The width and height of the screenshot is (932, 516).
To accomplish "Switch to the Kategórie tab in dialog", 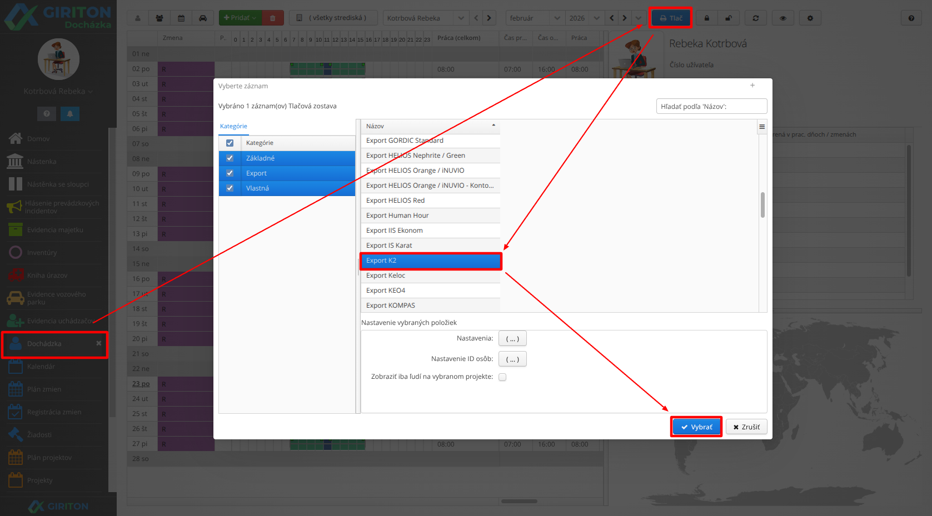I will click(x=233, y=127).
